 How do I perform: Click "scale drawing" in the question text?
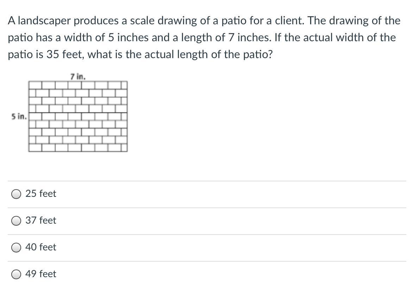pos(163,21)
